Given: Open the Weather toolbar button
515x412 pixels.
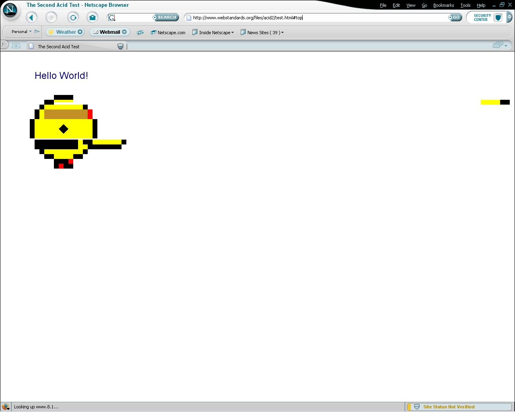Looking at the screenshot, I should (65, 32).
